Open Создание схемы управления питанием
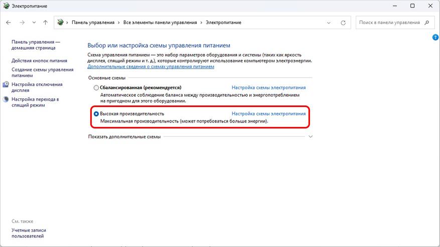Viewport: 440px width, 247px height. (x=42, y=72)
